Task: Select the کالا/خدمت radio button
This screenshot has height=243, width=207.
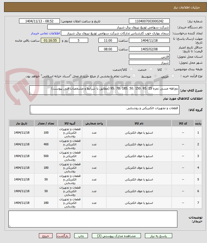Action: pyautogui.click(x=131, y=69)
